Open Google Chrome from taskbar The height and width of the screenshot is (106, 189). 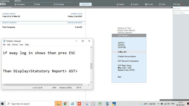click(x=65, y=104)
